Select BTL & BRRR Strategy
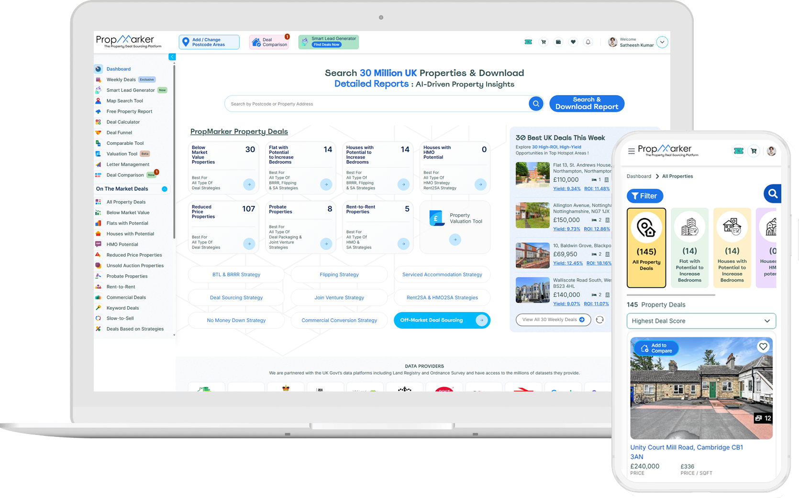This screenshot has height=498, width=799. tap(236, 274)
